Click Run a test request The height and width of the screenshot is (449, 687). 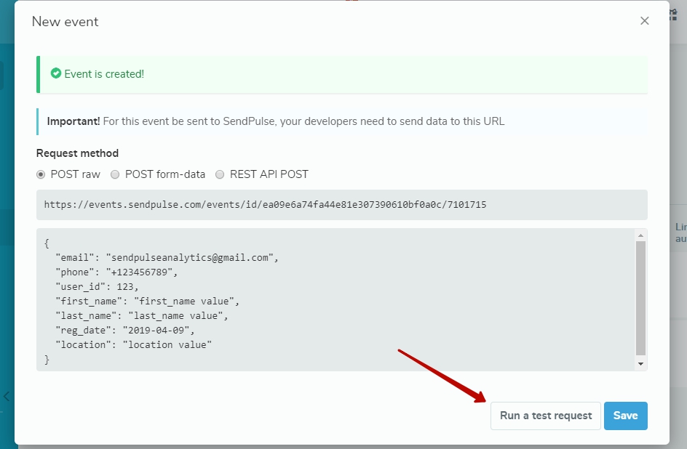[545, 416]
